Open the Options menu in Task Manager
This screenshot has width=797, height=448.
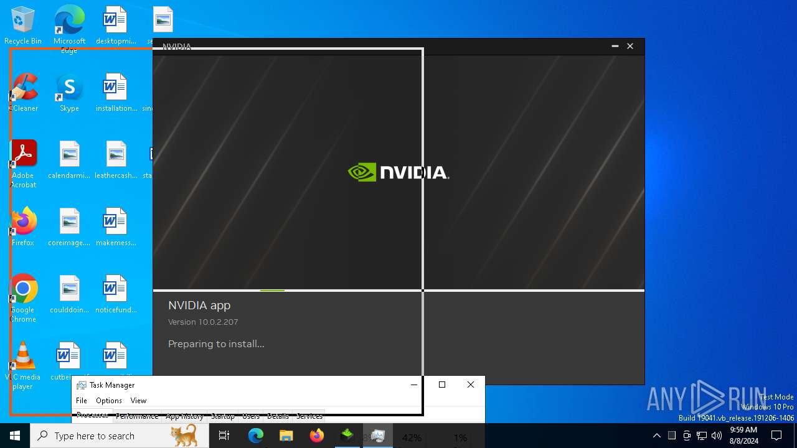point(109,401)
